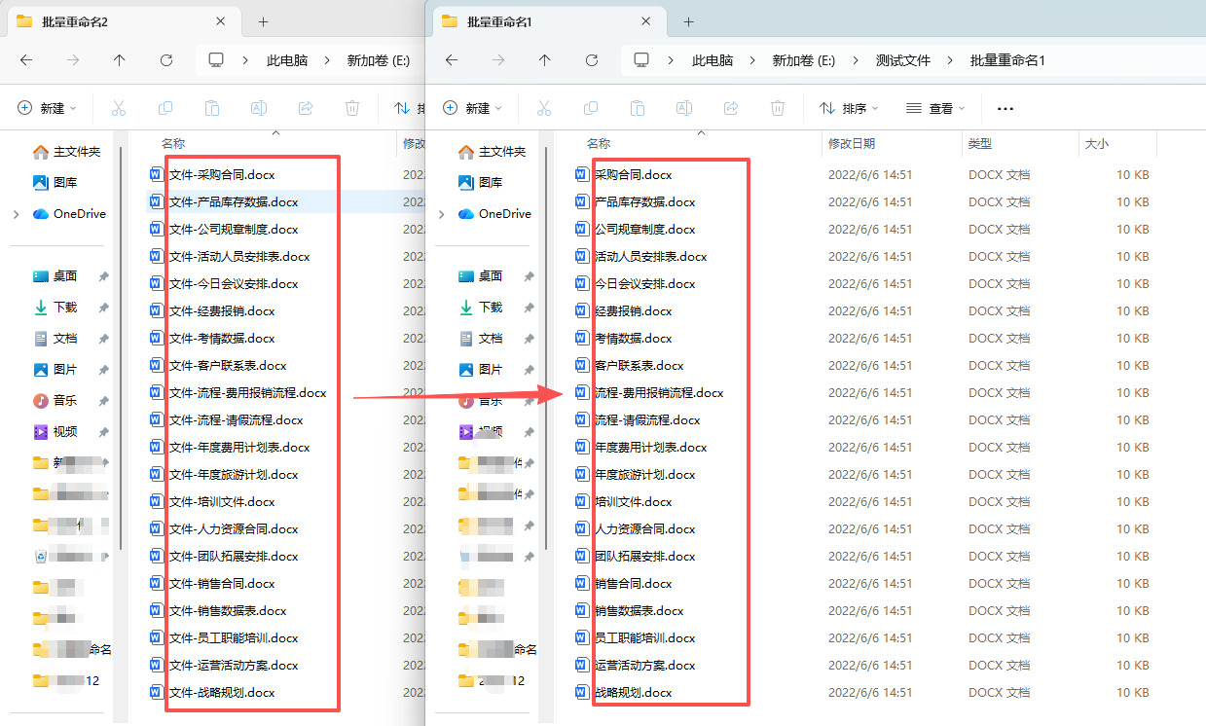1206x726 pixels.
Task: Click 新加卷 (E:) in 批量重命名1 address bar
Action: click(804, 60)
